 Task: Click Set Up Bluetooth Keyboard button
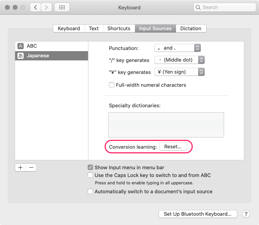(x=197, y=214)
